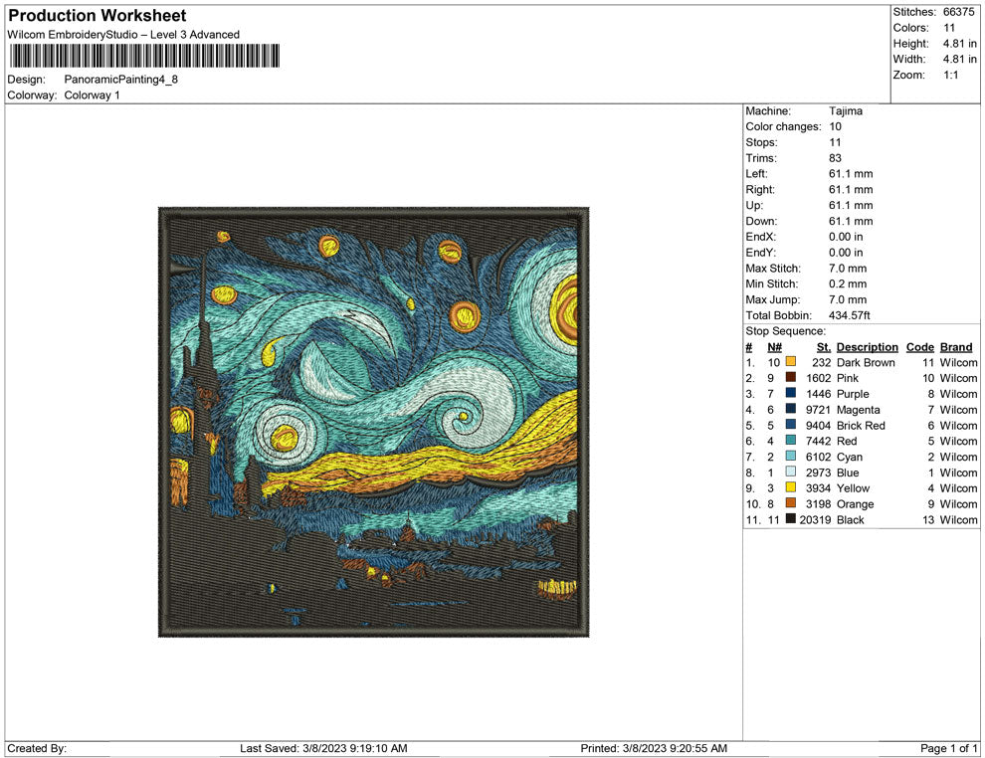Viewport: 985px width, 758px height.
Task: Click the Orange description text
Action: [x=855, y=503]
